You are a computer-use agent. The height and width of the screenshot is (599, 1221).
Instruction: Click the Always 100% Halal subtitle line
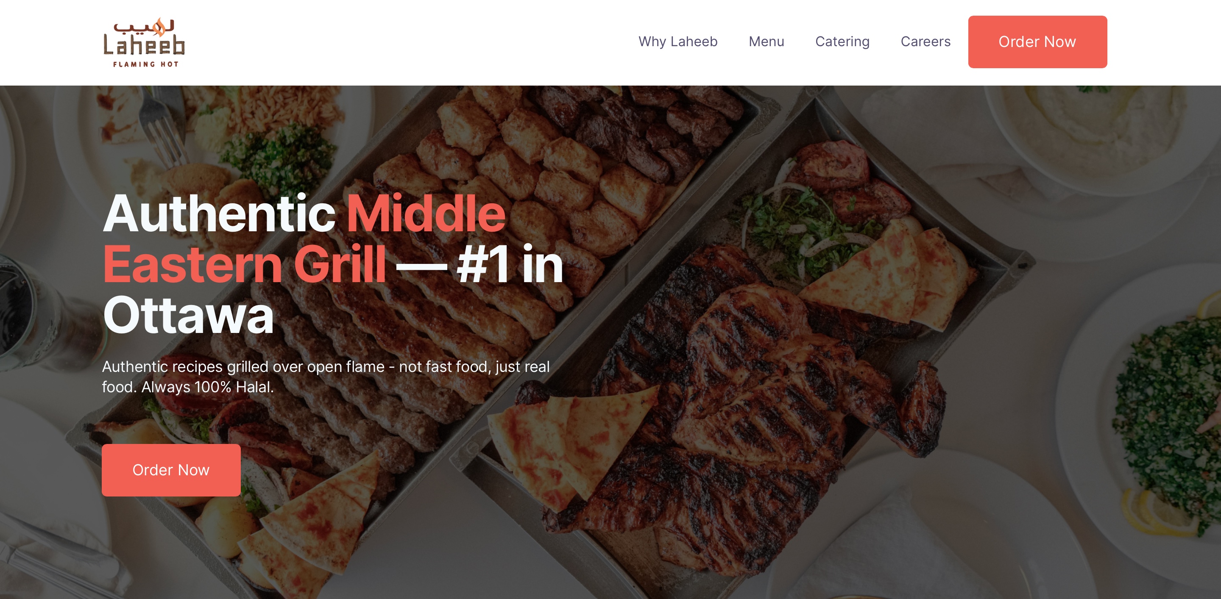tap(208, 387)
